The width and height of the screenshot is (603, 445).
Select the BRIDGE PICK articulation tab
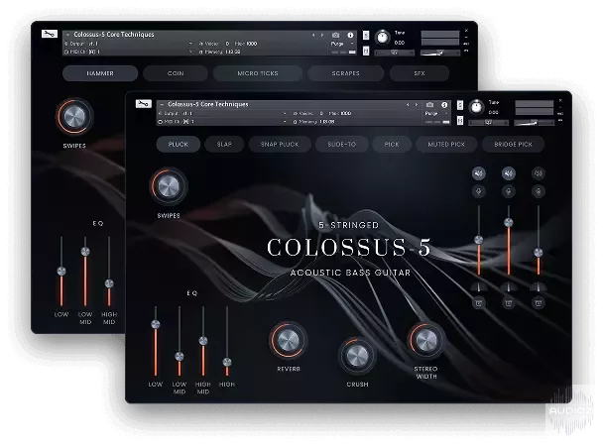pos(513,144)
